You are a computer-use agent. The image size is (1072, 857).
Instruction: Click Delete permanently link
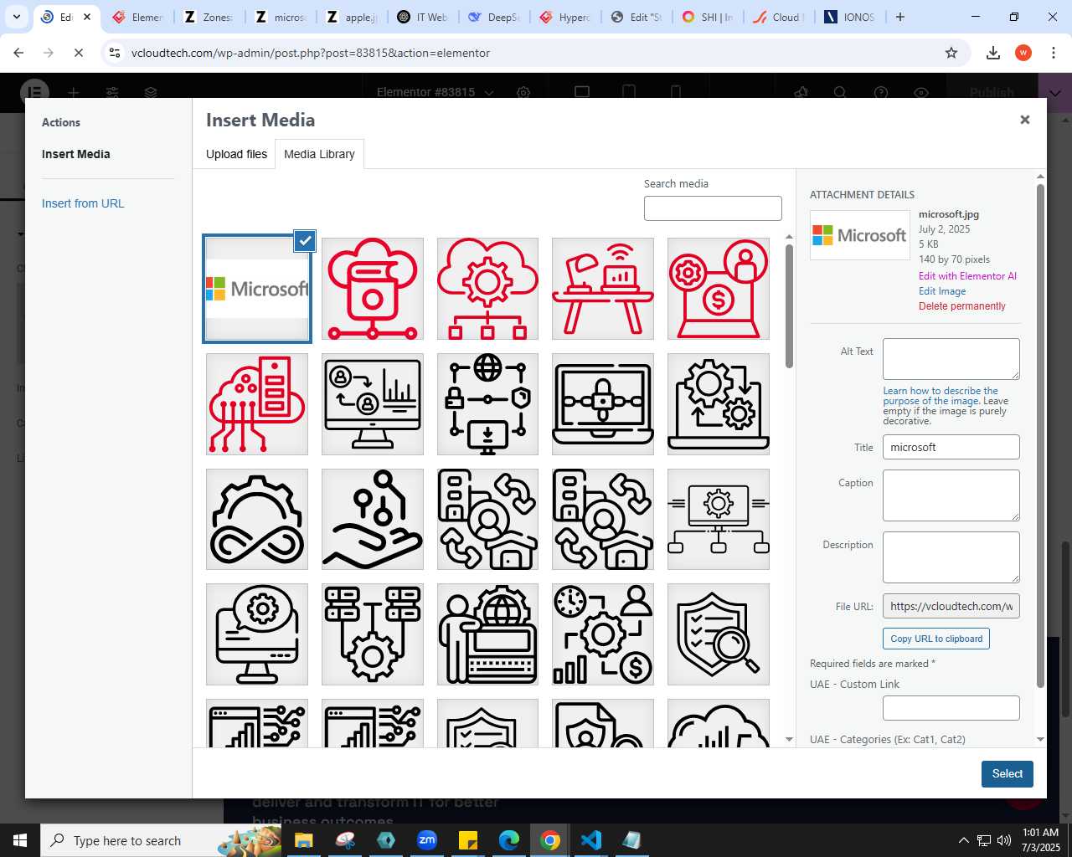pos(962,306)
